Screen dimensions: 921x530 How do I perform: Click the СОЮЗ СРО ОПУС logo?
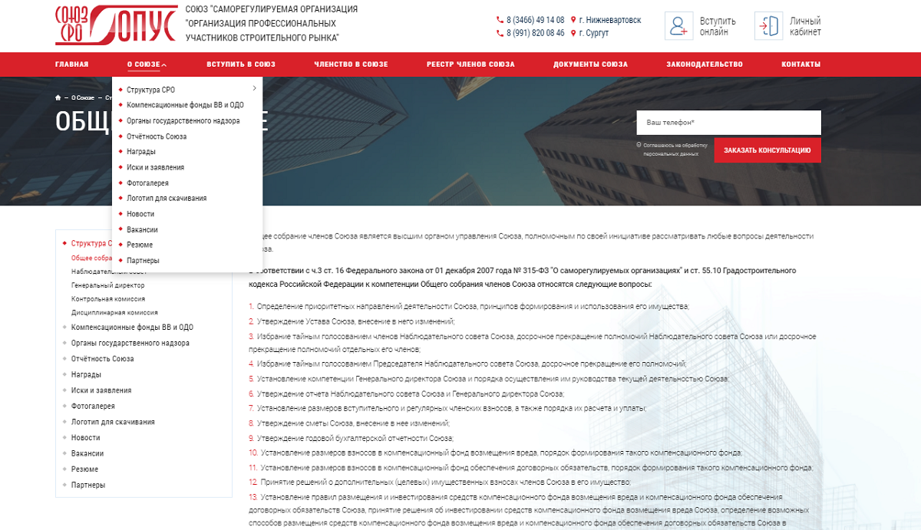coord(115,25)
